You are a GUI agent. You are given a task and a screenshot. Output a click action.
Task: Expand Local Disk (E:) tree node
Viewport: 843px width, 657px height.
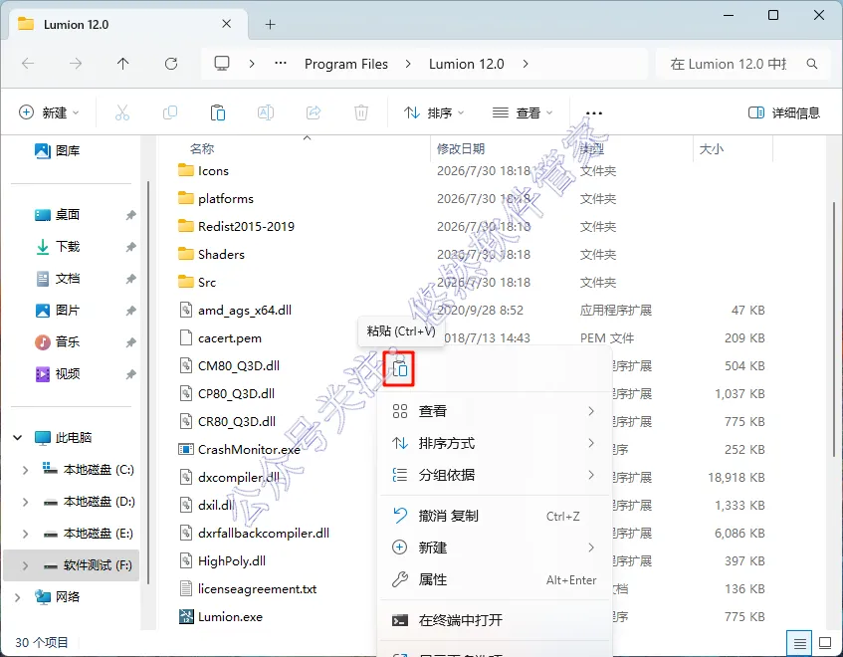tap(25, 534)
